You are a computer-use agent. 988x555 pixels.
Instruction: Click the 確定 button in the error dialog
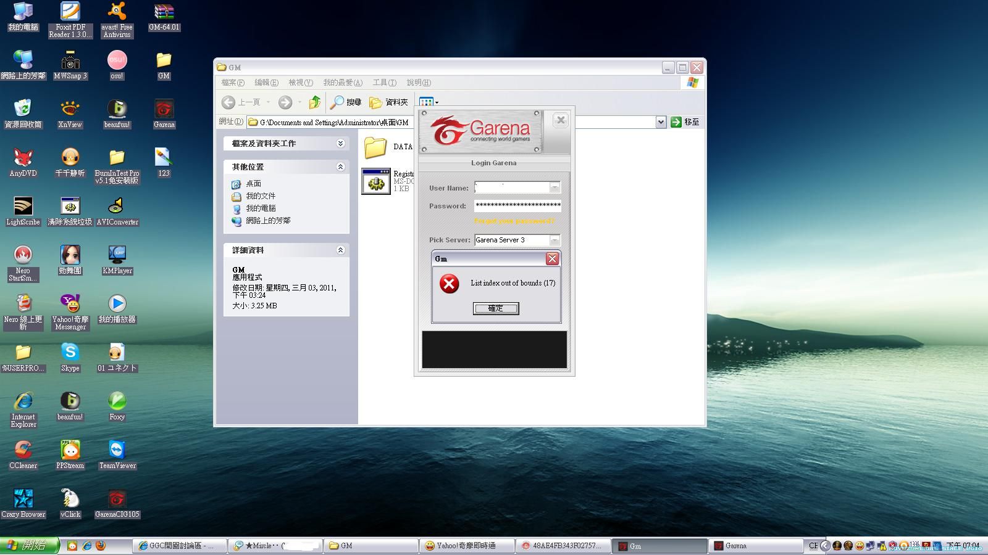[496, 308]
